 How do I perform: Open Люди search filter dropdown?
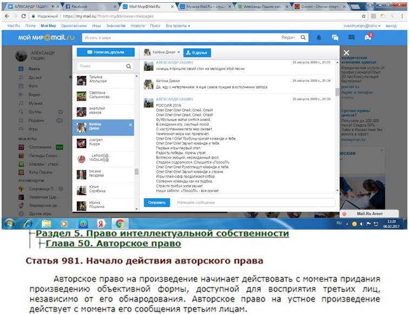pos(288,37)
